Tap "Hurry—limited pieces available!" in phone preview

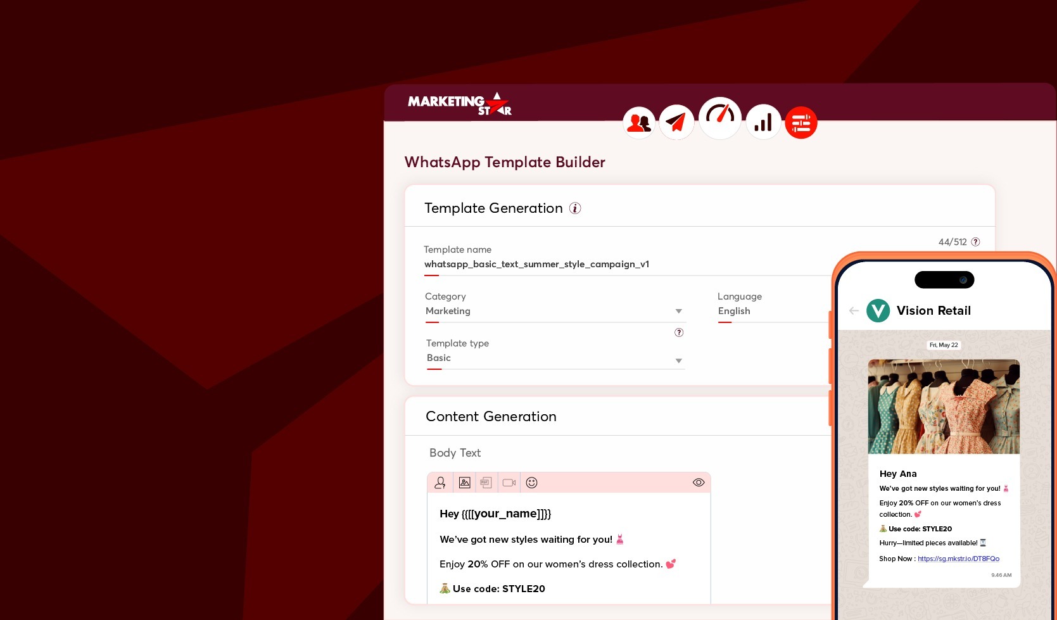[x=933, y=543]
